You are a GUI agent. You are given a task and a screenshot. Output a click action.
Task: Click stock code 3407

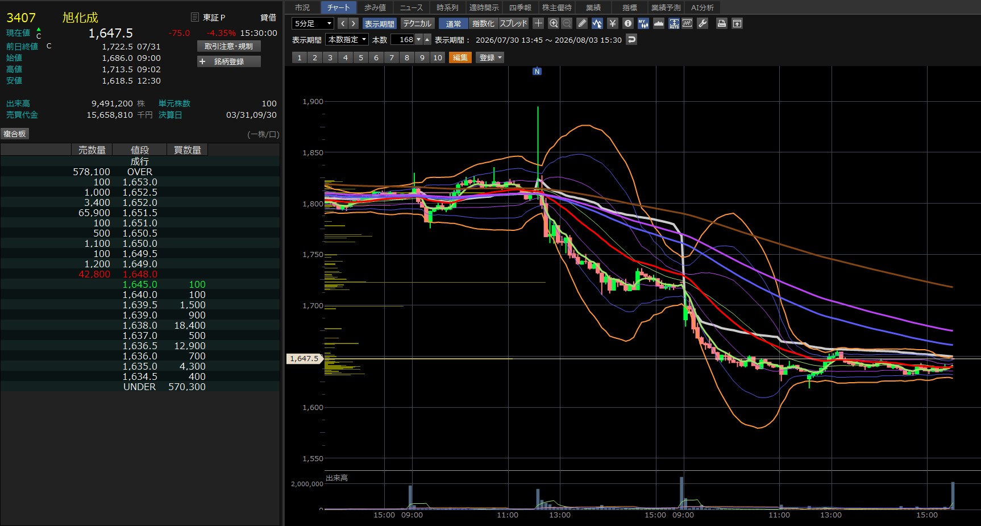21,18
